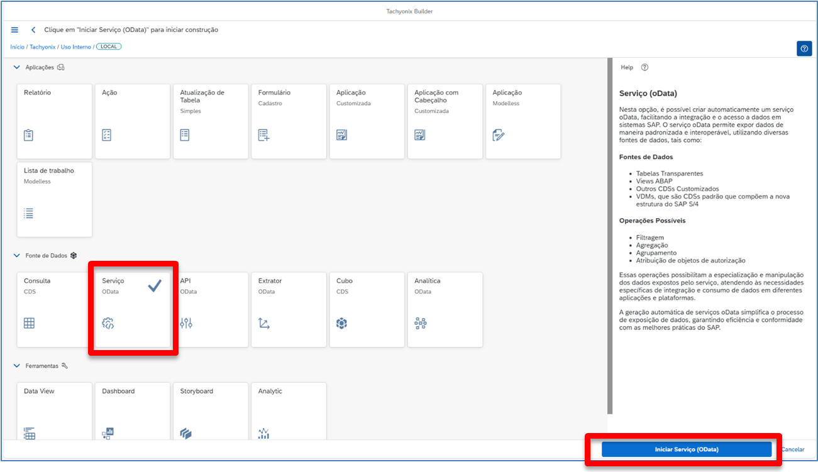Open the blue help question-mark button
The height and width of the screenshot is (472, 818).
coord(804,49)
